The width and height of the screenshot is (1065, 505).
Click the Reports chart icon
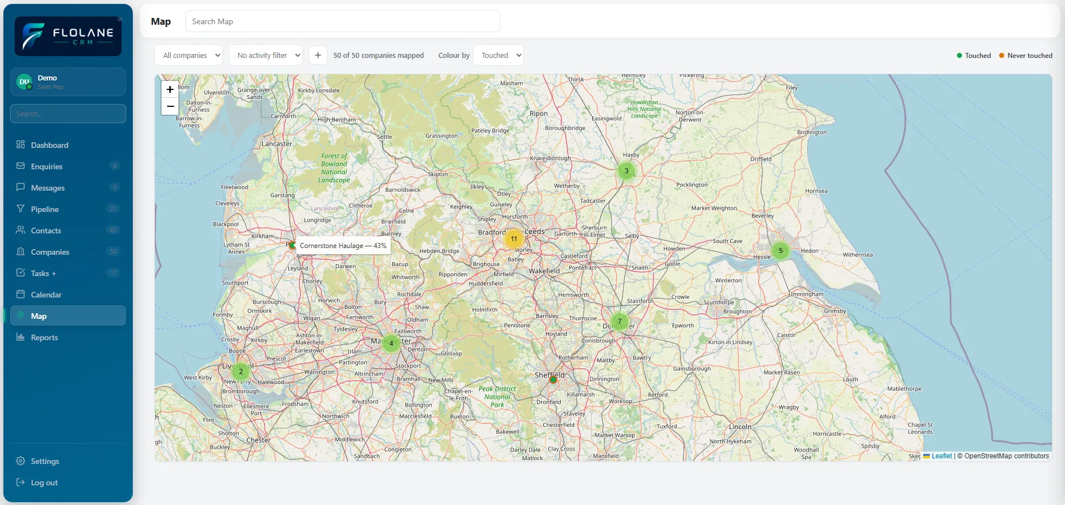click(x=21, y=337)
